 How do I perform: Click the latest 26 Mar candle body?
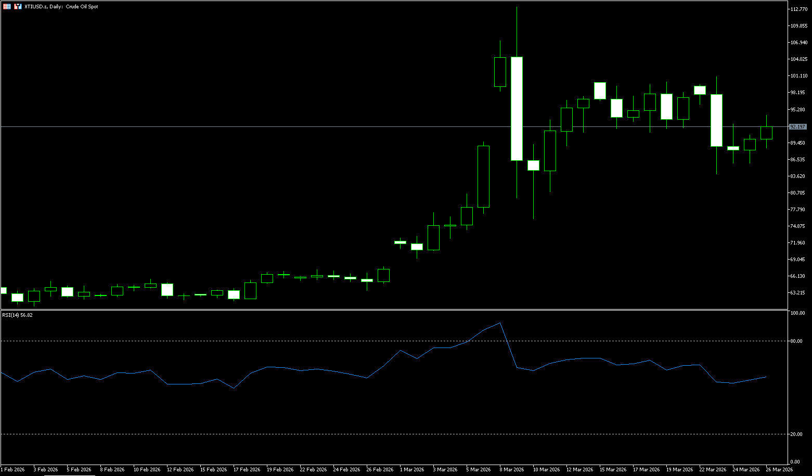(766, 133)
